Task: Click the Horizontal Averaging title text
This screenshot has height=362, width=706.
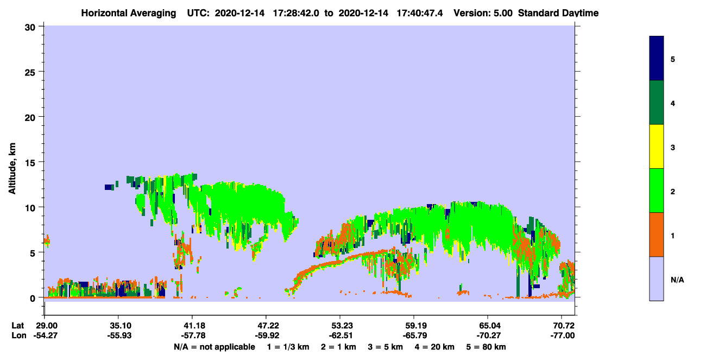Action: [129, 12]
